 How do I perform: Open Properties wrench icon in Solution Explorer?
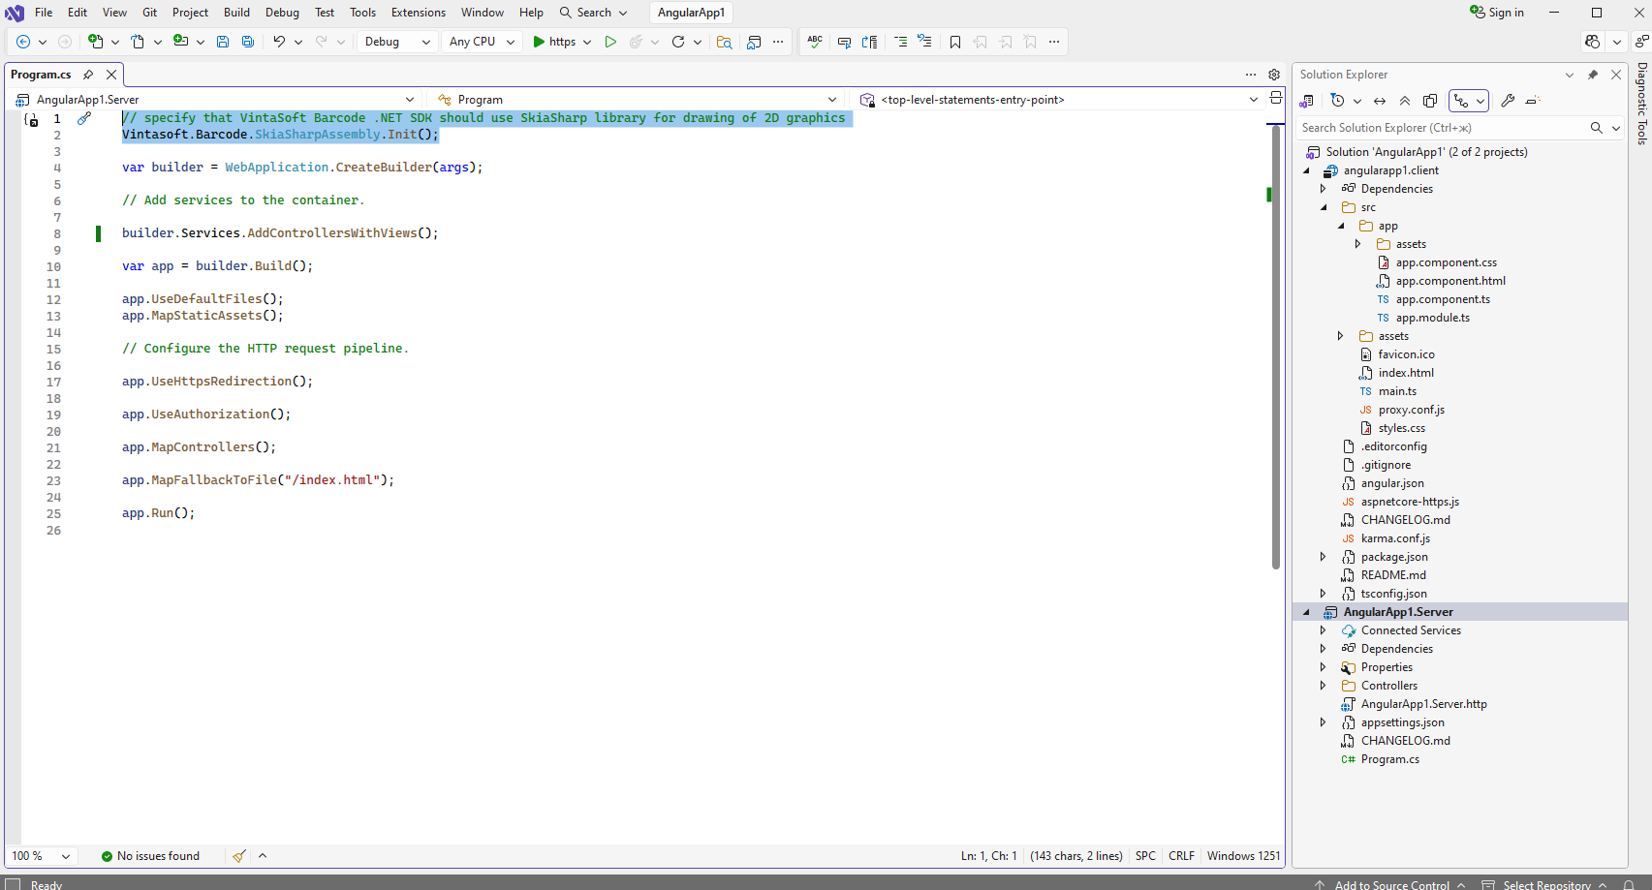pos(1508,101)
